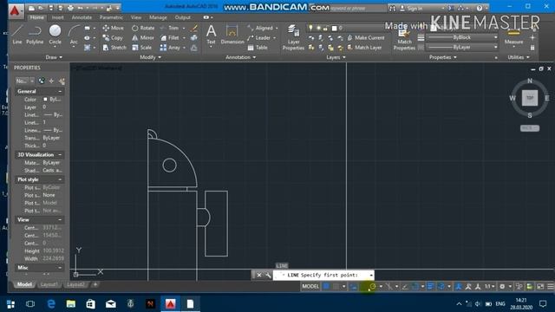Cancel the command line with X button
This screenshot has width=555, height=312.
click(x=259, y=275)
